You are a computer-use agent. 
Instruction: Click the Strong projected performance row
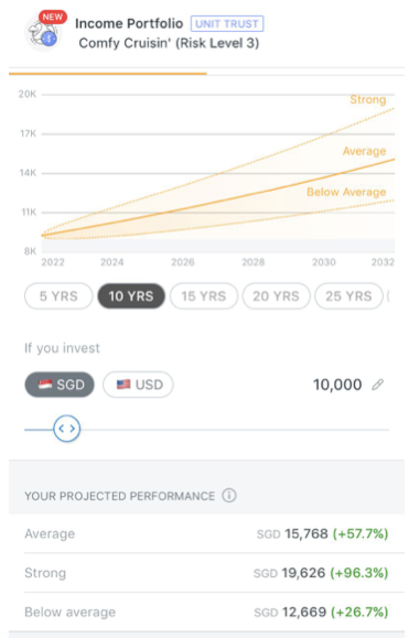(206, 573)
